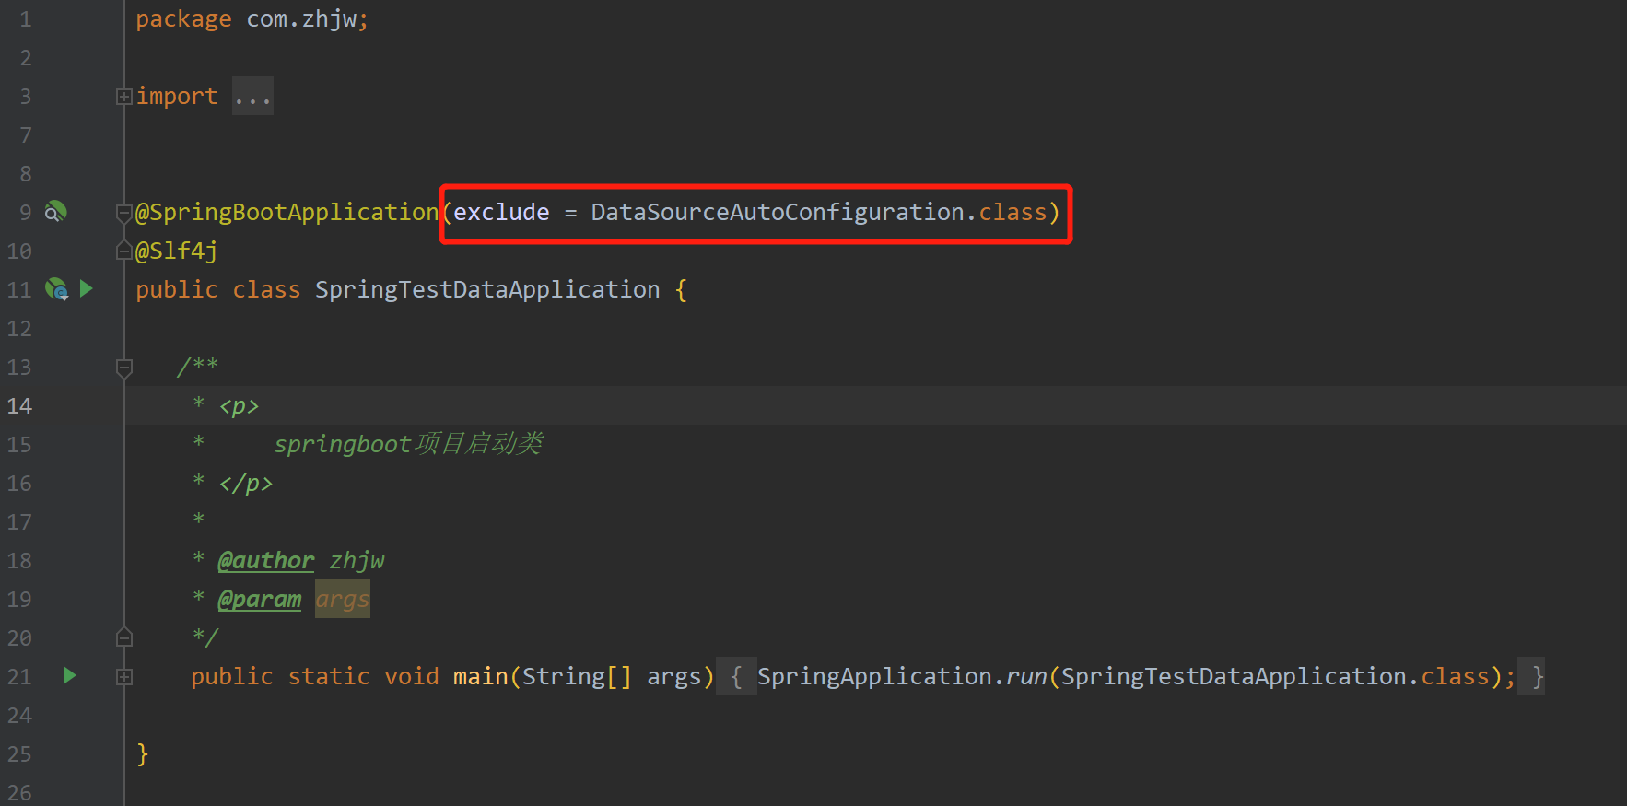Click the closing </p> tag in the Javadoc
The height and width of the screenshot is (806, 1627).
(246, 483)
